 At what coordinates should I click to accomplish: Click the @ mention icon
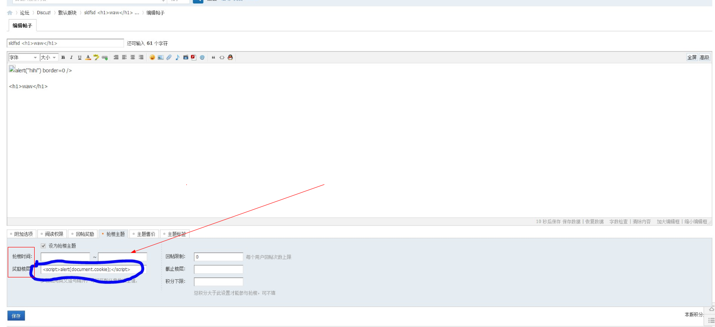coord(202,57)
